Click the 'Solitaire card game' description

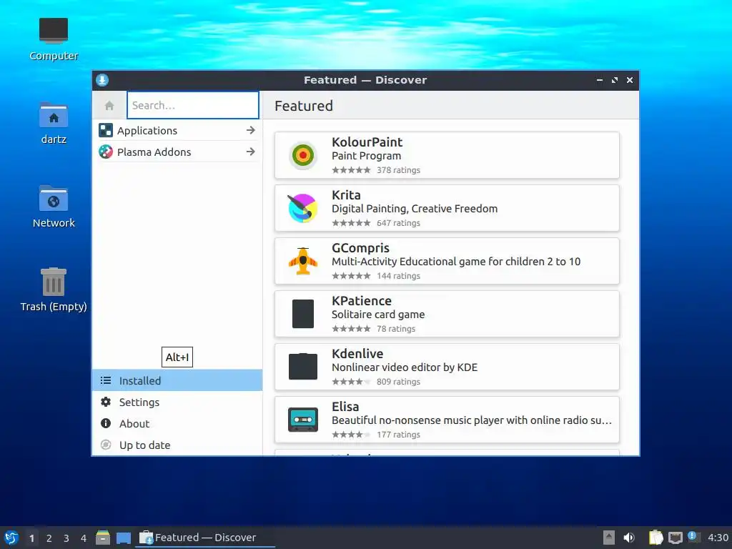pyautogui.click(x=378, y=315)
